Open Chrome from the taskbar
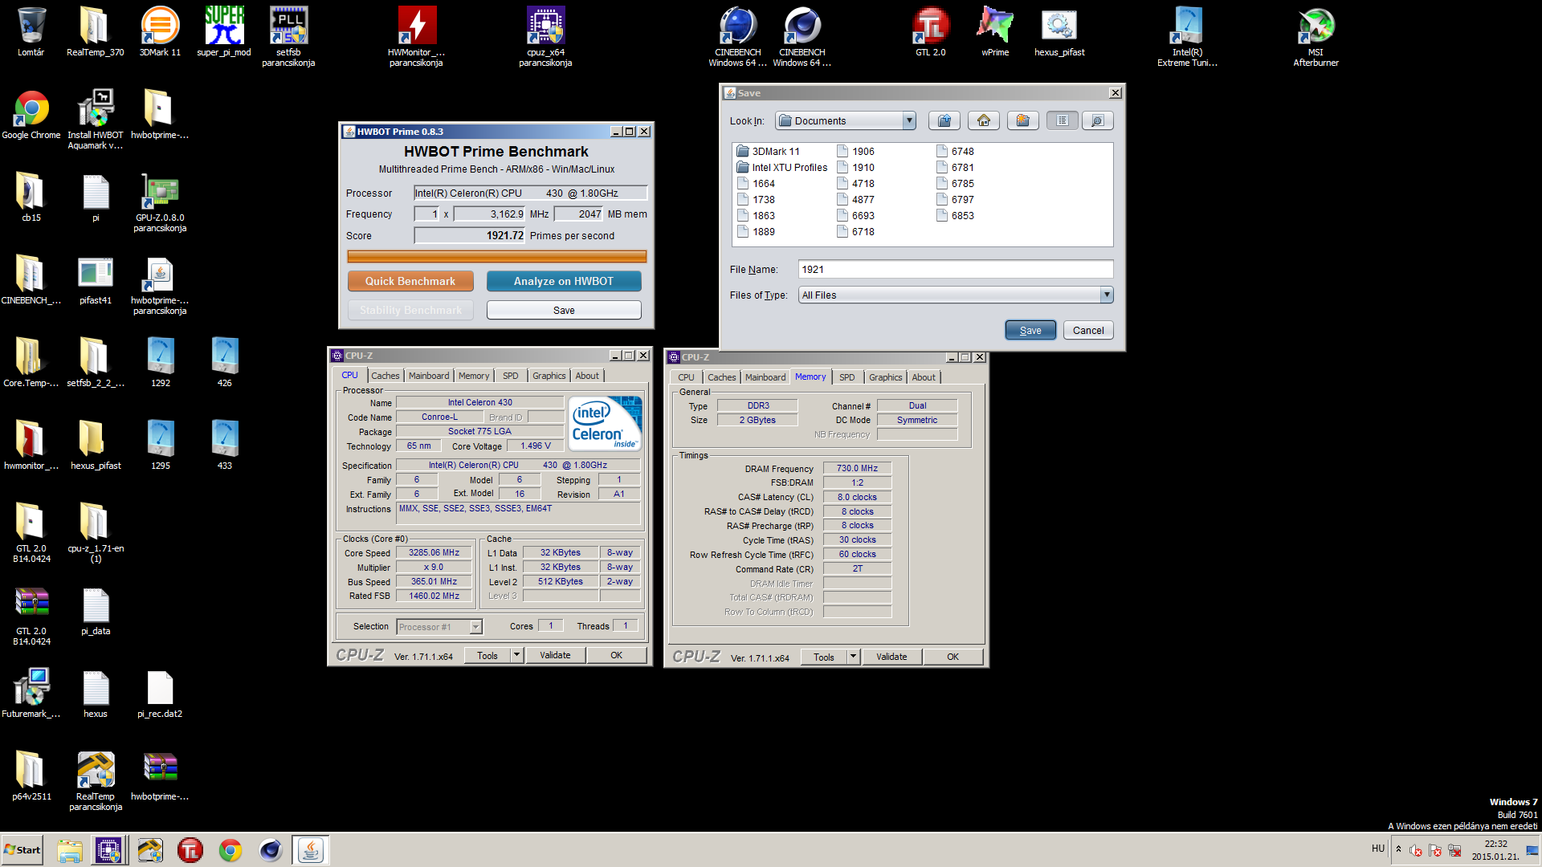1542x867 pixels. pos(230,850)
